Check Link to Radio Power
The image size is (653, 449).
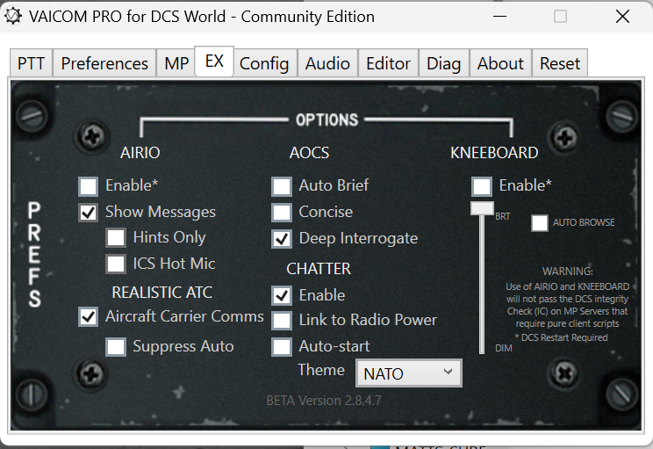tap(282, 321)
